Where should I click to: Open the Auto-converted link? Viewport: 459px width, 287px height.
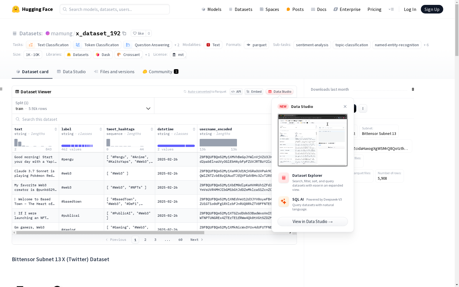[199, 92]
